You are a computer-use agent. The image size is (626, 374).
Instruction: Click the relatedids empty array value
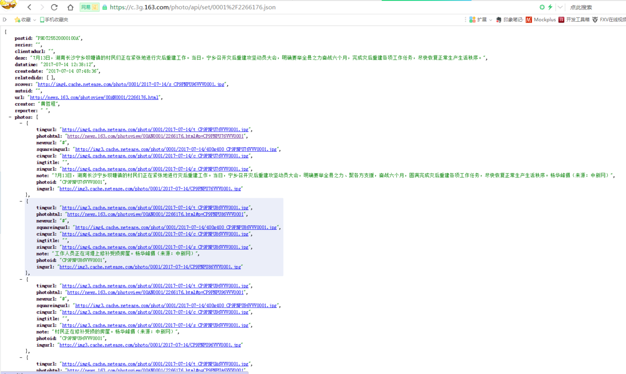click(x=50, y=78)
